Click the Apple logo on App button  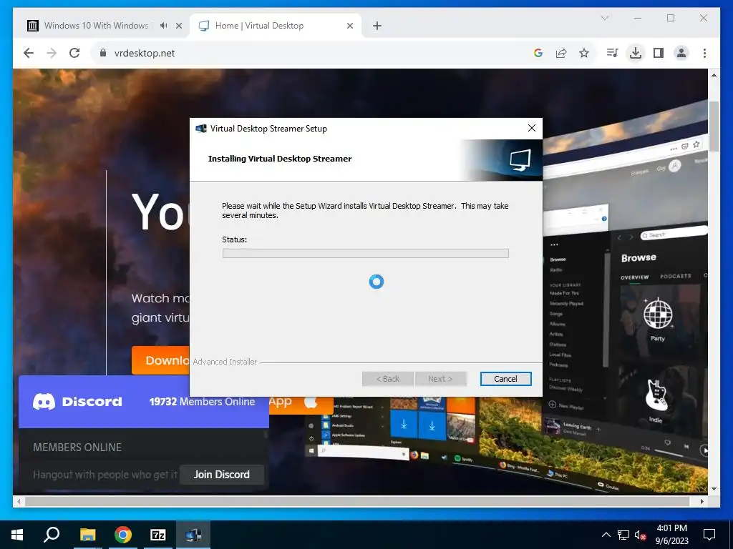pos(311,402)
